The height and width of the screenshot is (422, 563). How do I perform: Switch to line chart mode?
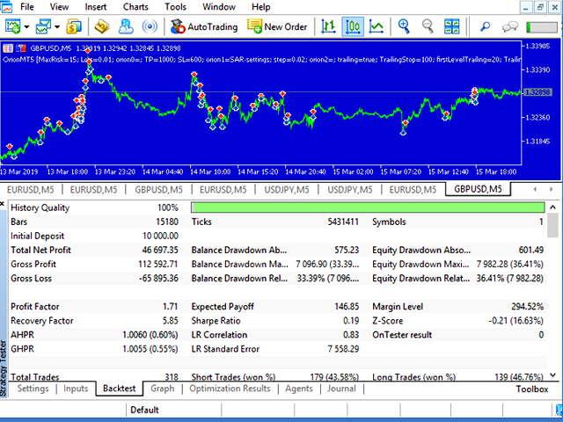(x=376, y=26)
